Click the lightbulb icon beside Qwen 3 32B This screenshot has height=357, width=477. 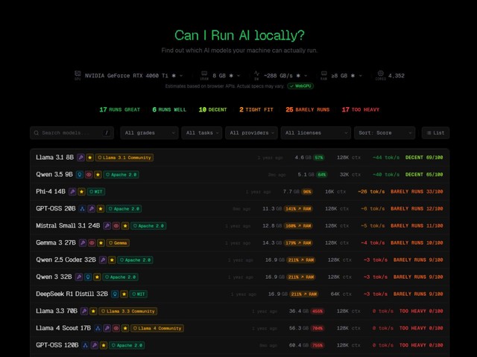click(88, 277)
